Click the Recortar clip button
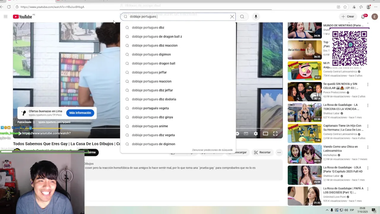380x214 pixels. tap(262, 152)
